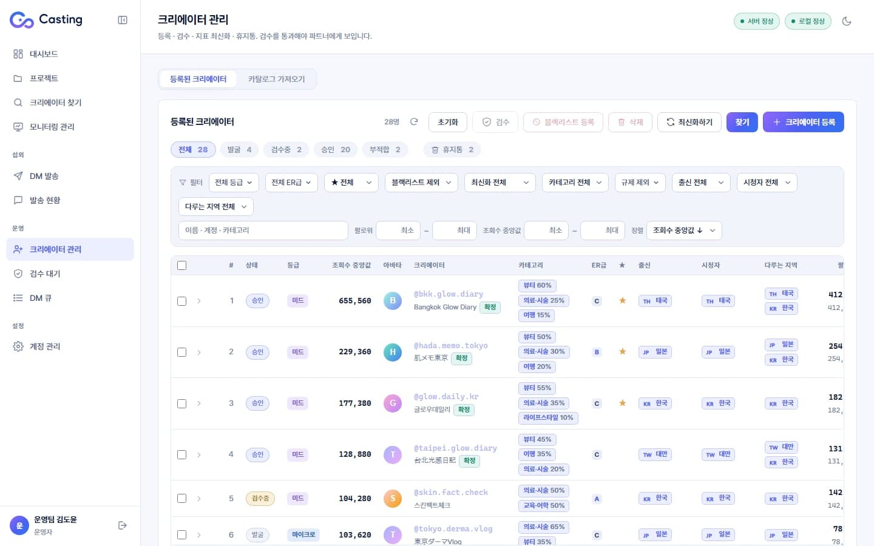Screen dimensions: 874x546
Task: Open 모니터링 관리 page
Action: [x=70, y=127]
